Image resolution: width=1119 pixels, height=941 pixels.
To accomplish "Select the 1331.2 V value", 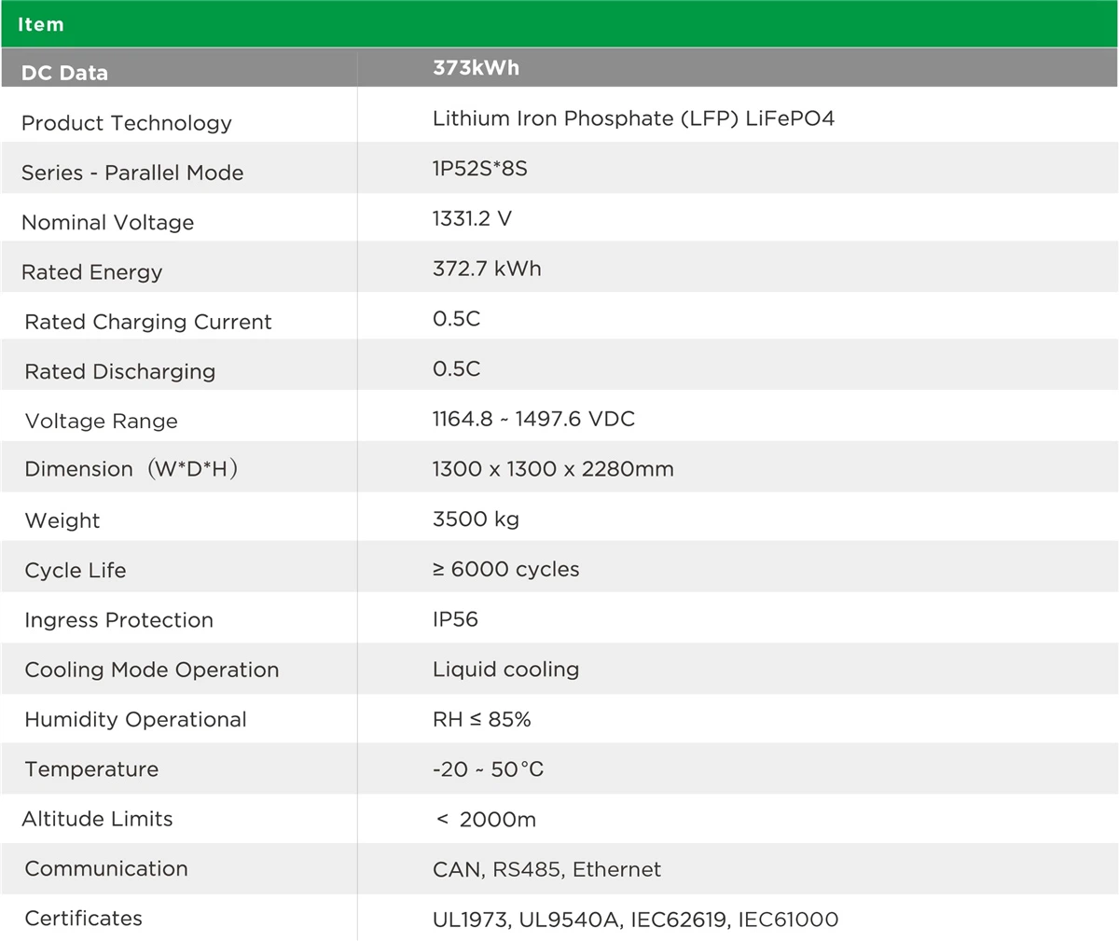I will pos(472,218).
